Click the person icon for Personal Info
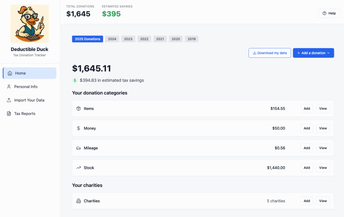344x217 pixels. pos(9,87)
